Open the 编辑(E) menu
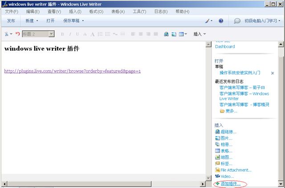This screenshot has width=285, height=188. point(33,12)
